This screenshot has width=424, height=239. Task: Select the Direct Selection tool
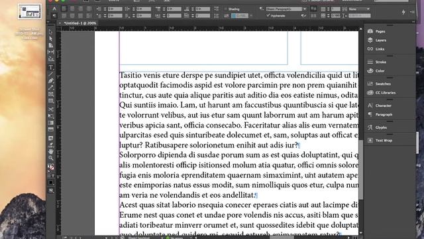(50, 39)
